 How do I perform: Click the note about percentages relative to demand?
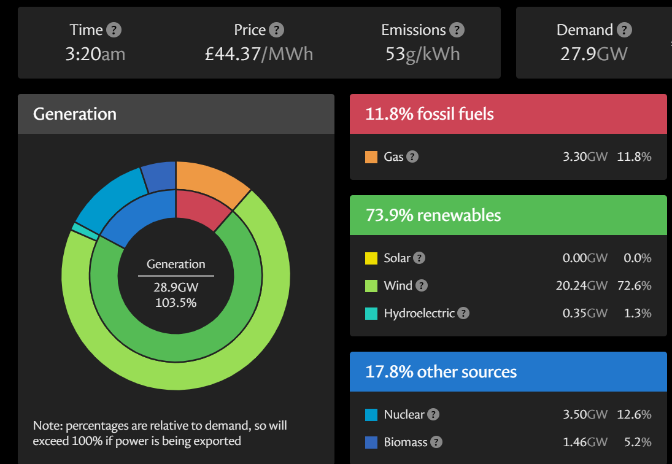pos(160,433)
